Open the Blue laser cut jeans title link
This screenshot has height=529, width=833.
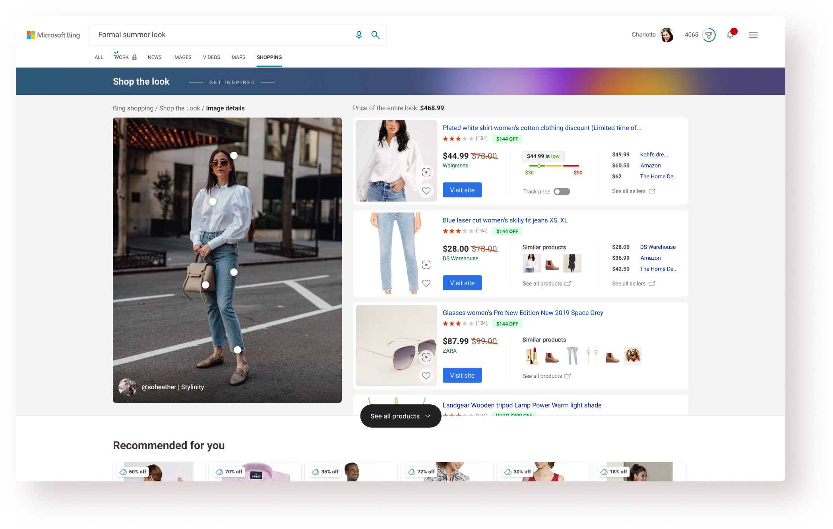pos(505,220)
